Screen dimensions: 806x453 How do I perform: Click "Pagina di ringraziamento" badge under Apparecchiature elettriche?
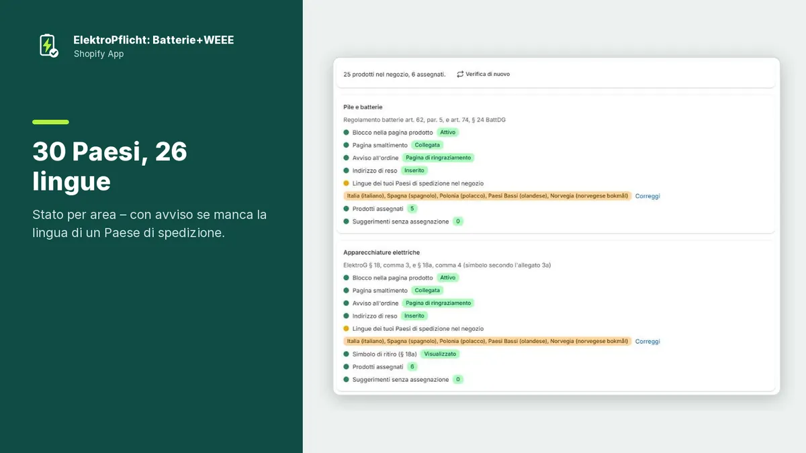click(439, 303)
